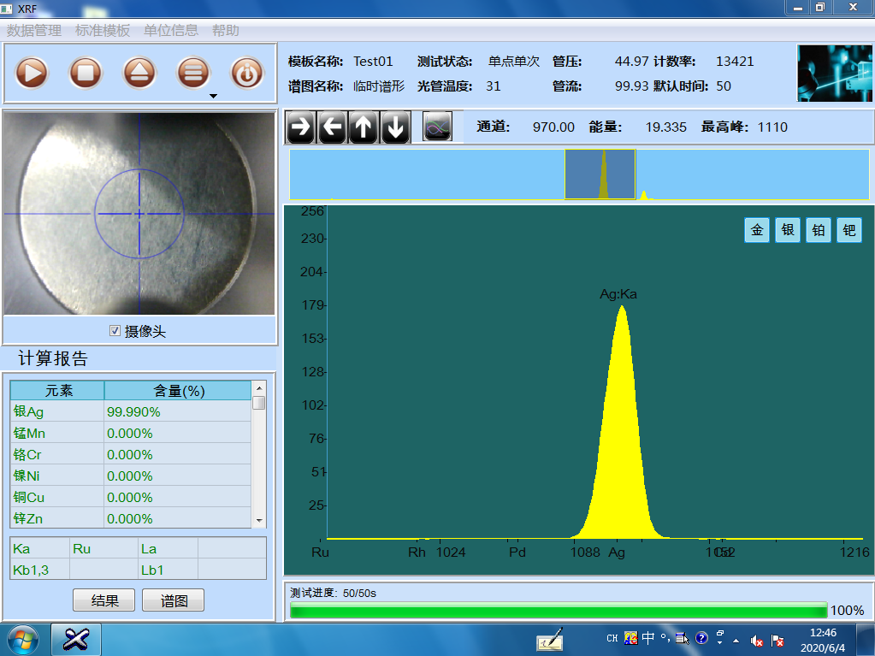Open the Windows Start menu
The image size is (875, 656).
[22, 639]
